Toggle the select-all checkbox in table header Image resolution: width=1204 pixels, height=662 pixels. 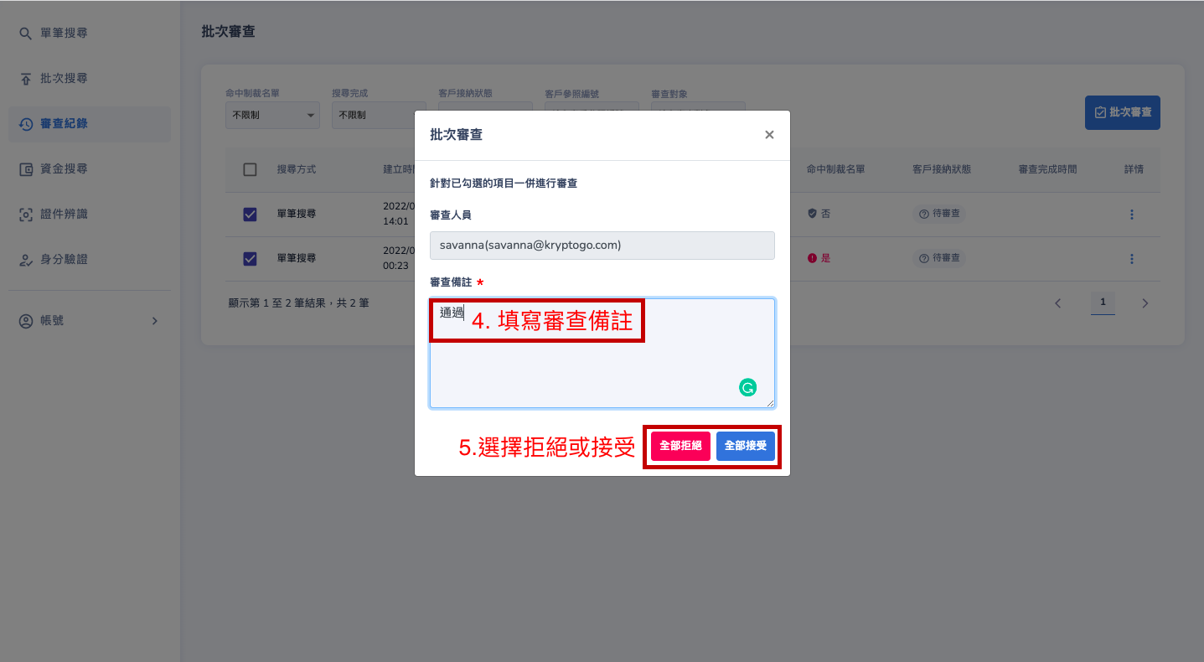tap(250, 169)
